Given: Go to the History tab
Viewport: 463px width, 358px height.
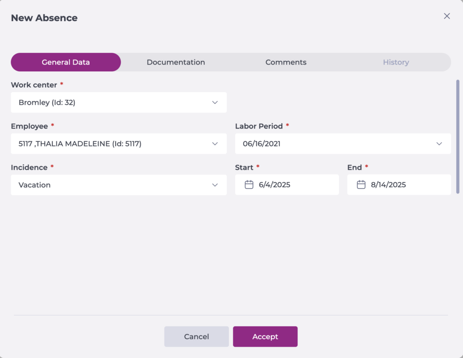Looking at the screenshot, I should [x=396, y=62].
